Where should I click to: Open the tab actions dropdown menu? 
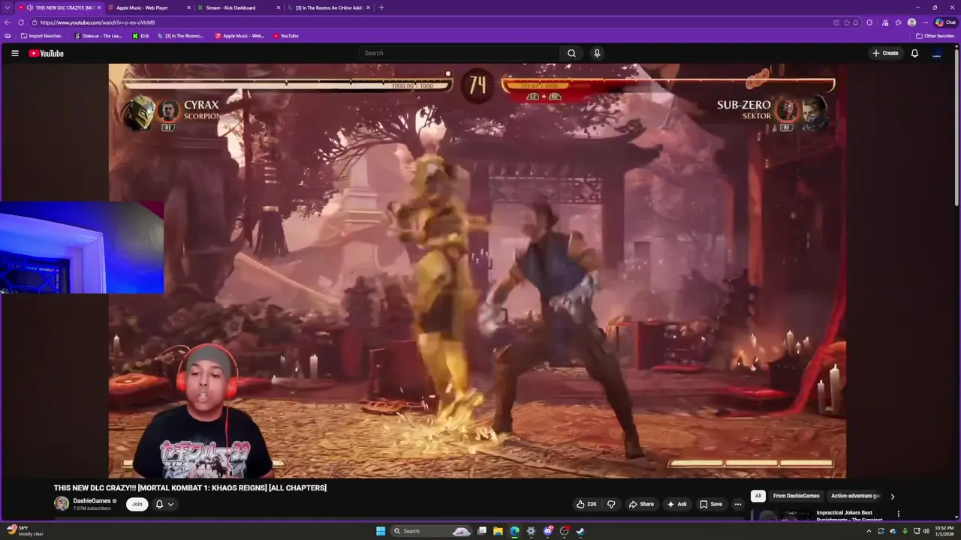coord(8,7)
